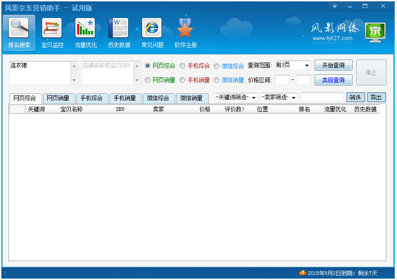
Task: Open the 宝贝监控 books icon
Action: pos(52,28)
